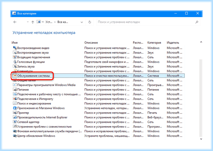Click the Приложения из Магазина Windows icon
This screenshot has width=213, height=151.
pyautogui.click(x=15, y=108)
